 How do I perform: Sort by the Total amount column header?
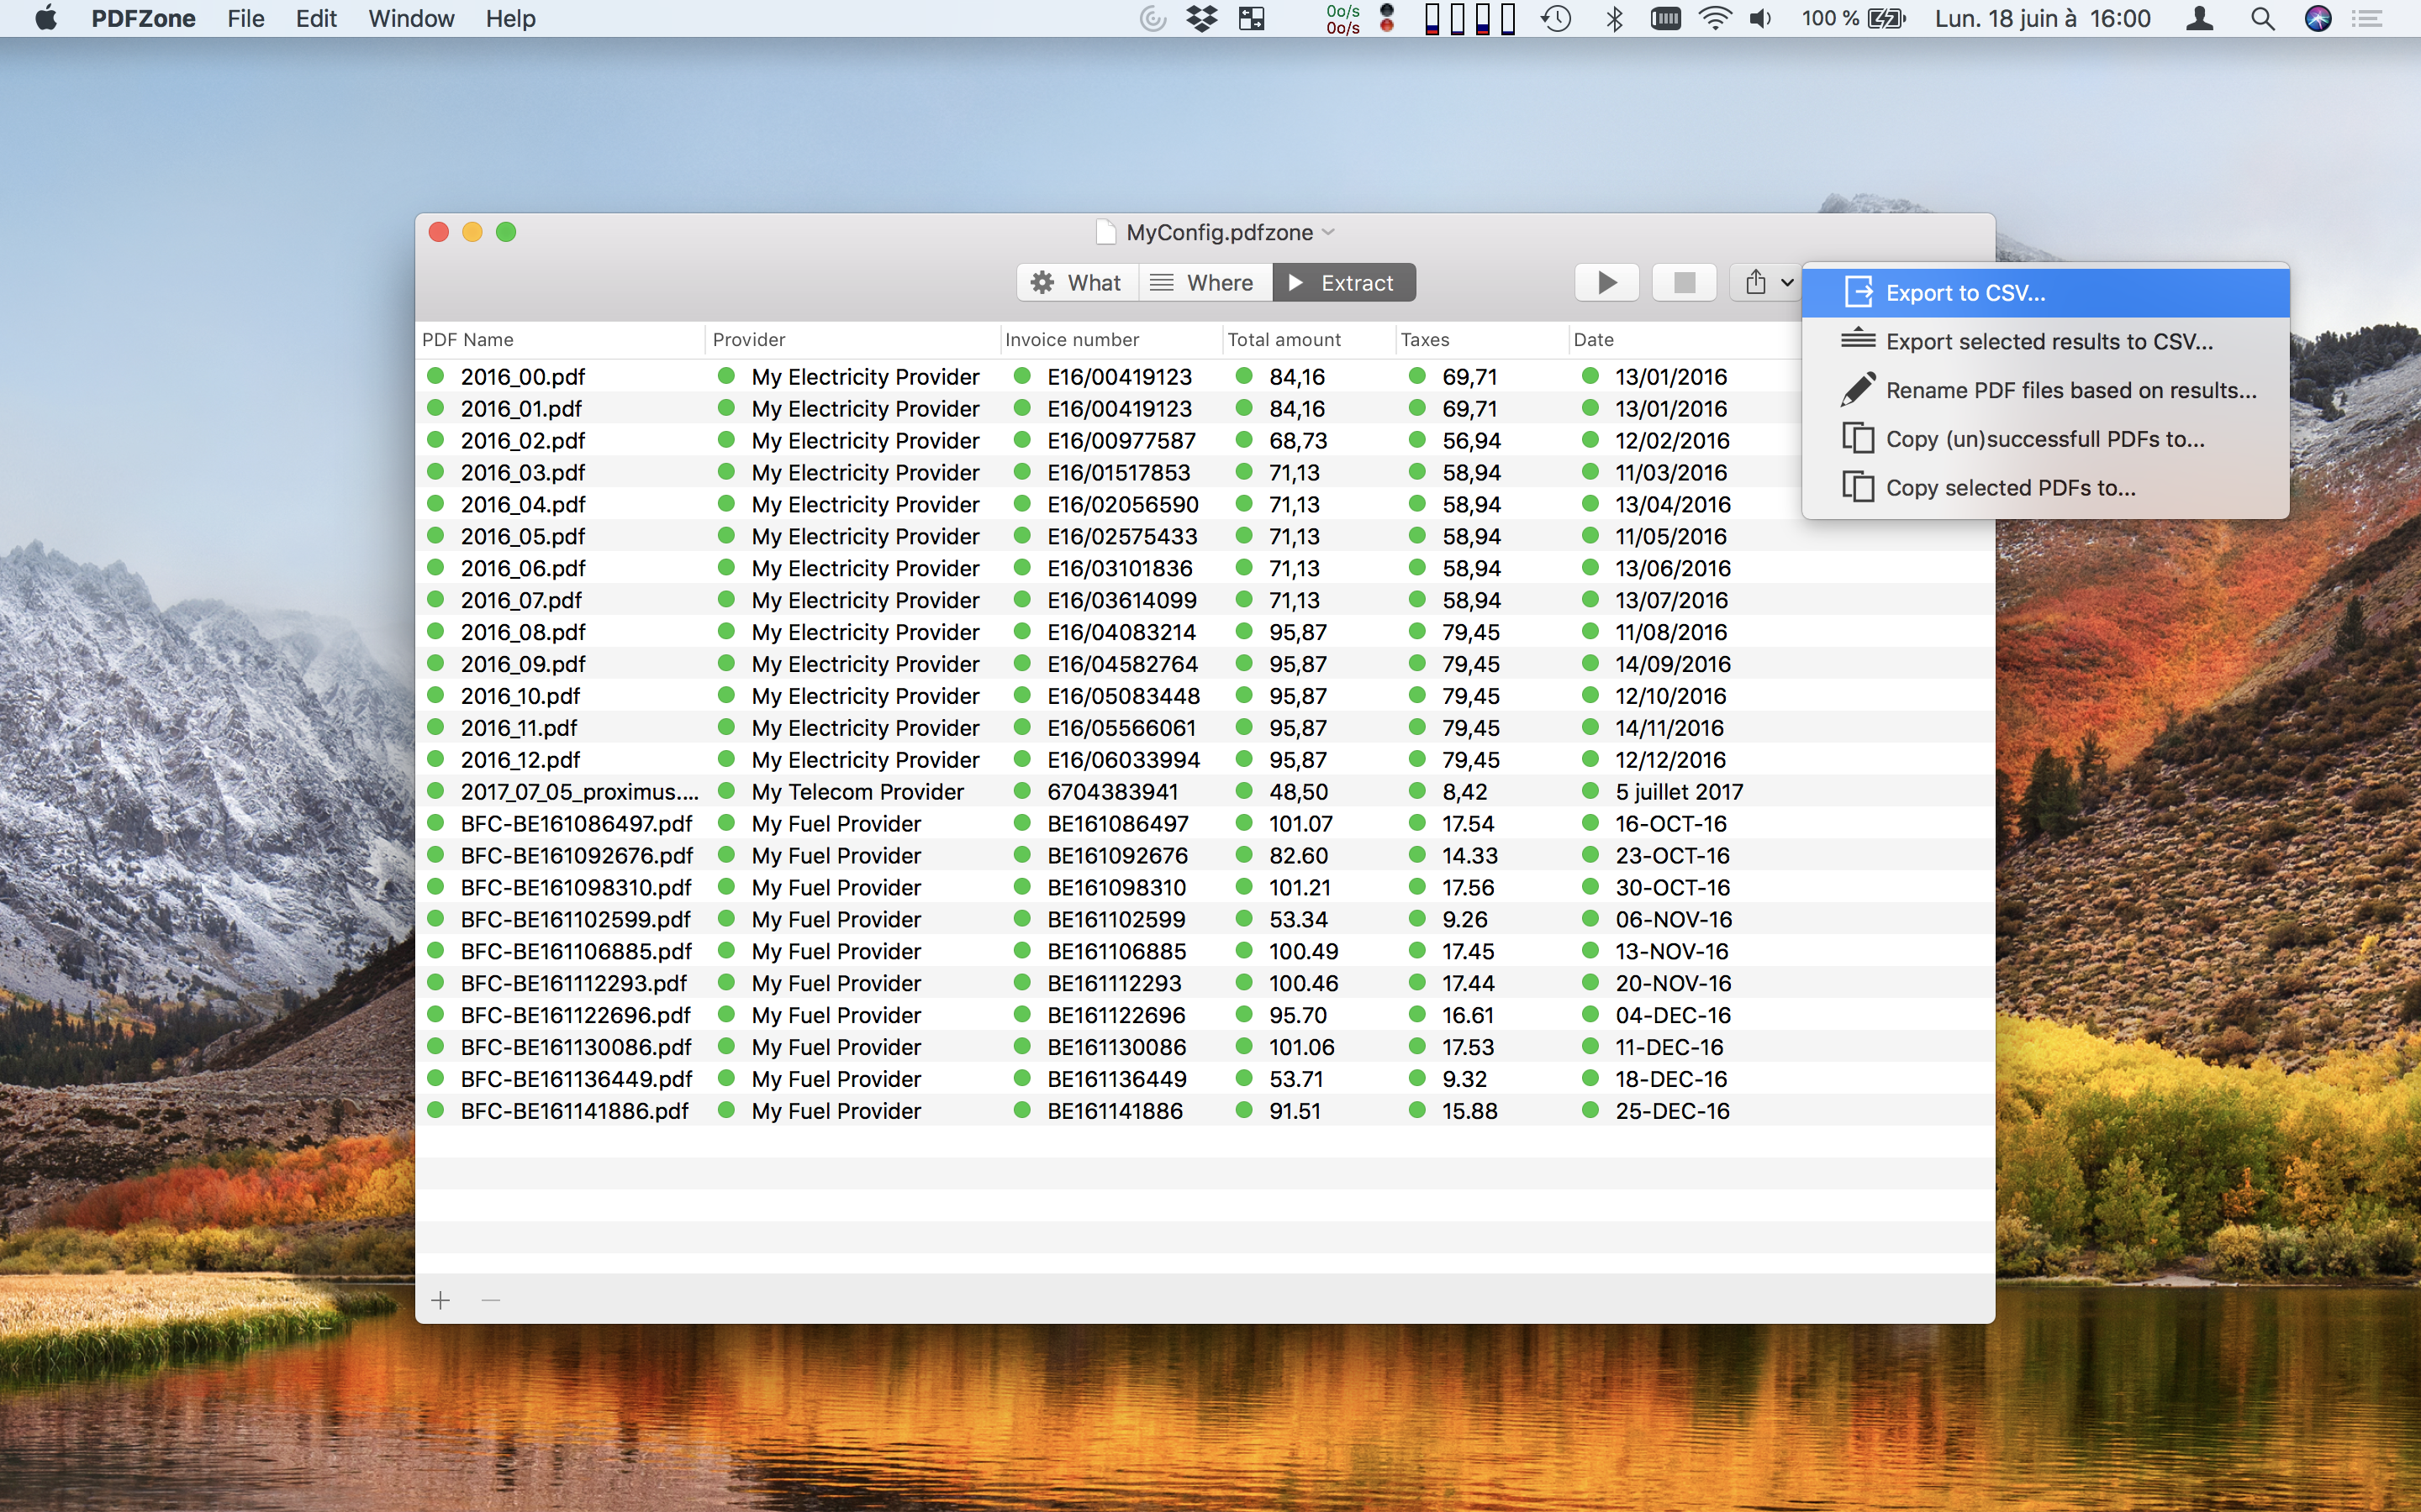point(1284,340)
